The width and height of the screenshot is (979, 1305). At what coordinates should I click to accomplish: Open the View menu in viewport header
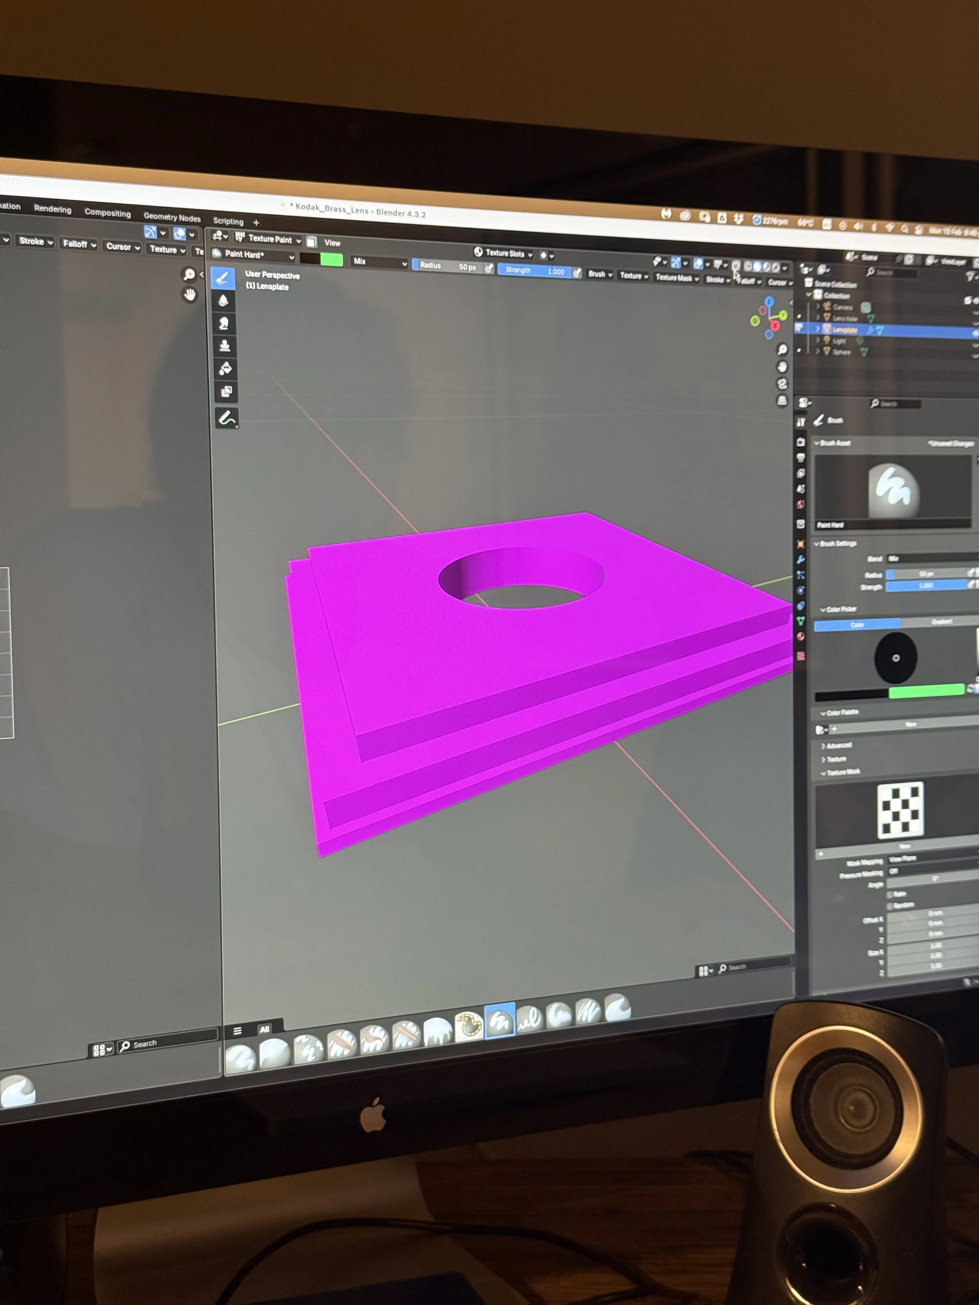[332, 242]
